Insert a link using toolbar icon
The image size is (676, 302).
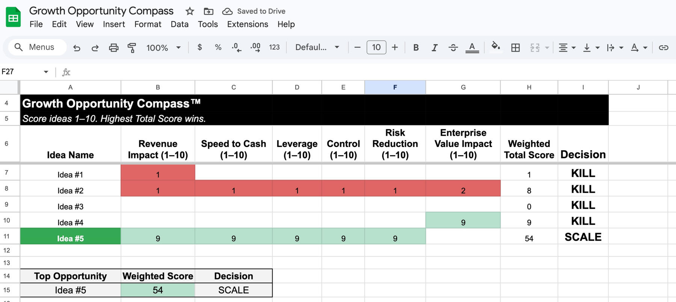coord(663,48)
